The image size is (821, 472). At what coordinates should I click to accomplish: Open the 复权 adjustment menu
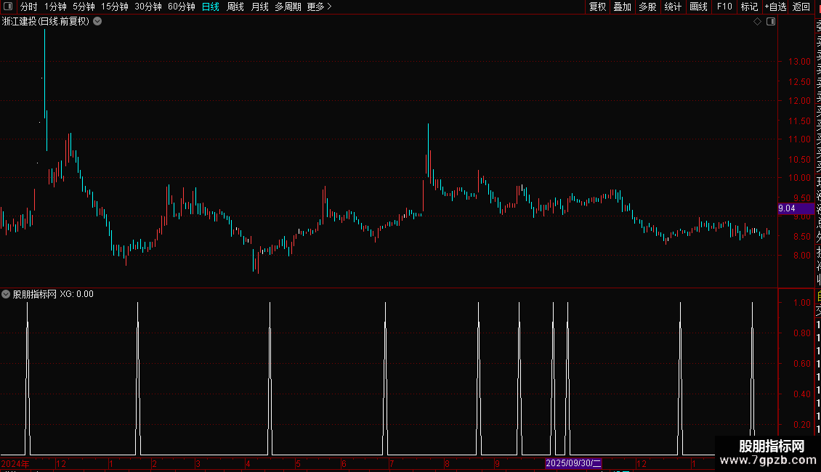597,7
